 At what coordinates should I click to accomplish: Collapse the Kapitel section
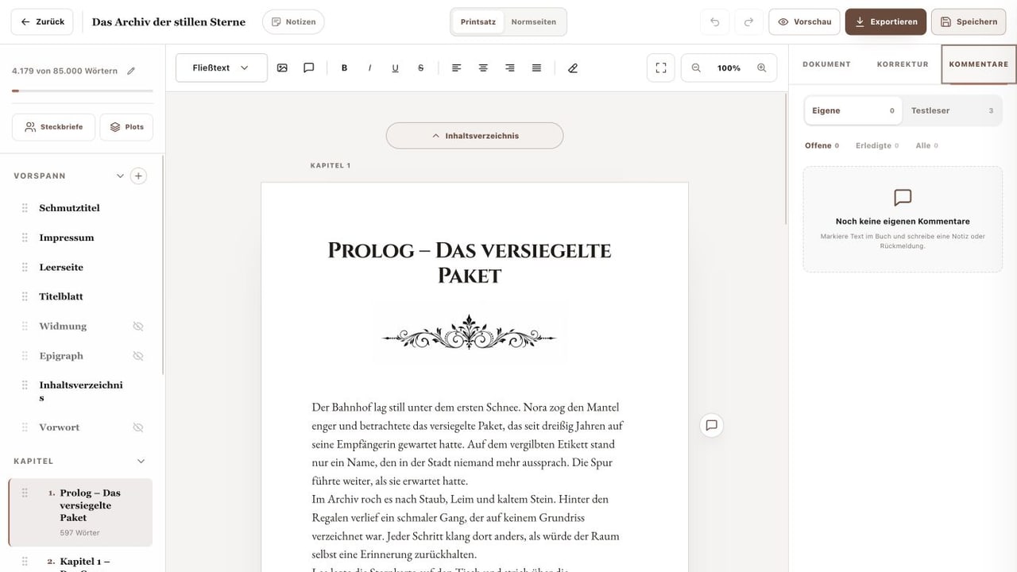point(141,461)
